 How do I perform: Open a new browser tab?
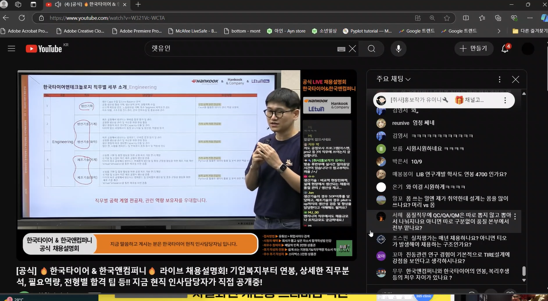pos(138,4)
